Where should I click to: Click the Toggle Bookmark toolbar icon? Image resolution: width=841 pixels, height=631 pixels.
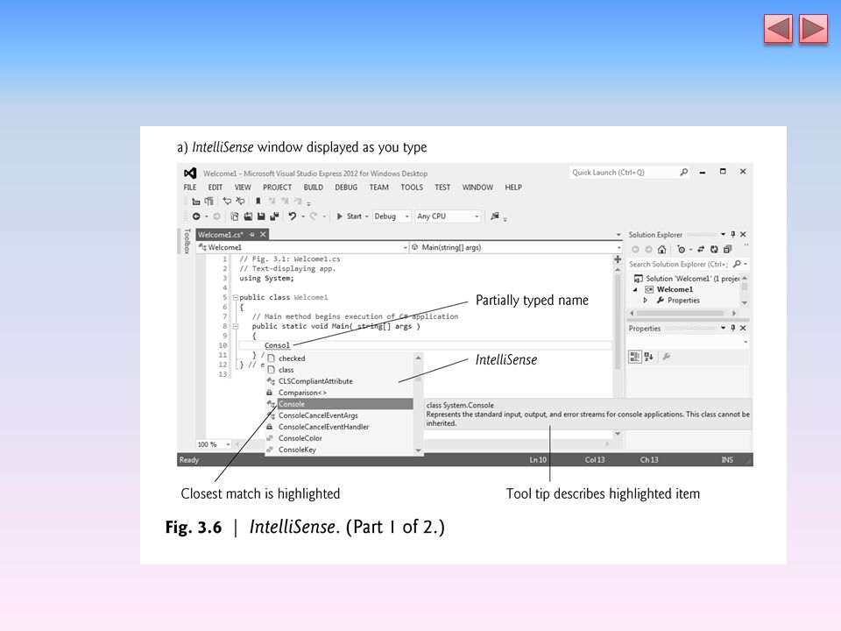pos(258,202)
